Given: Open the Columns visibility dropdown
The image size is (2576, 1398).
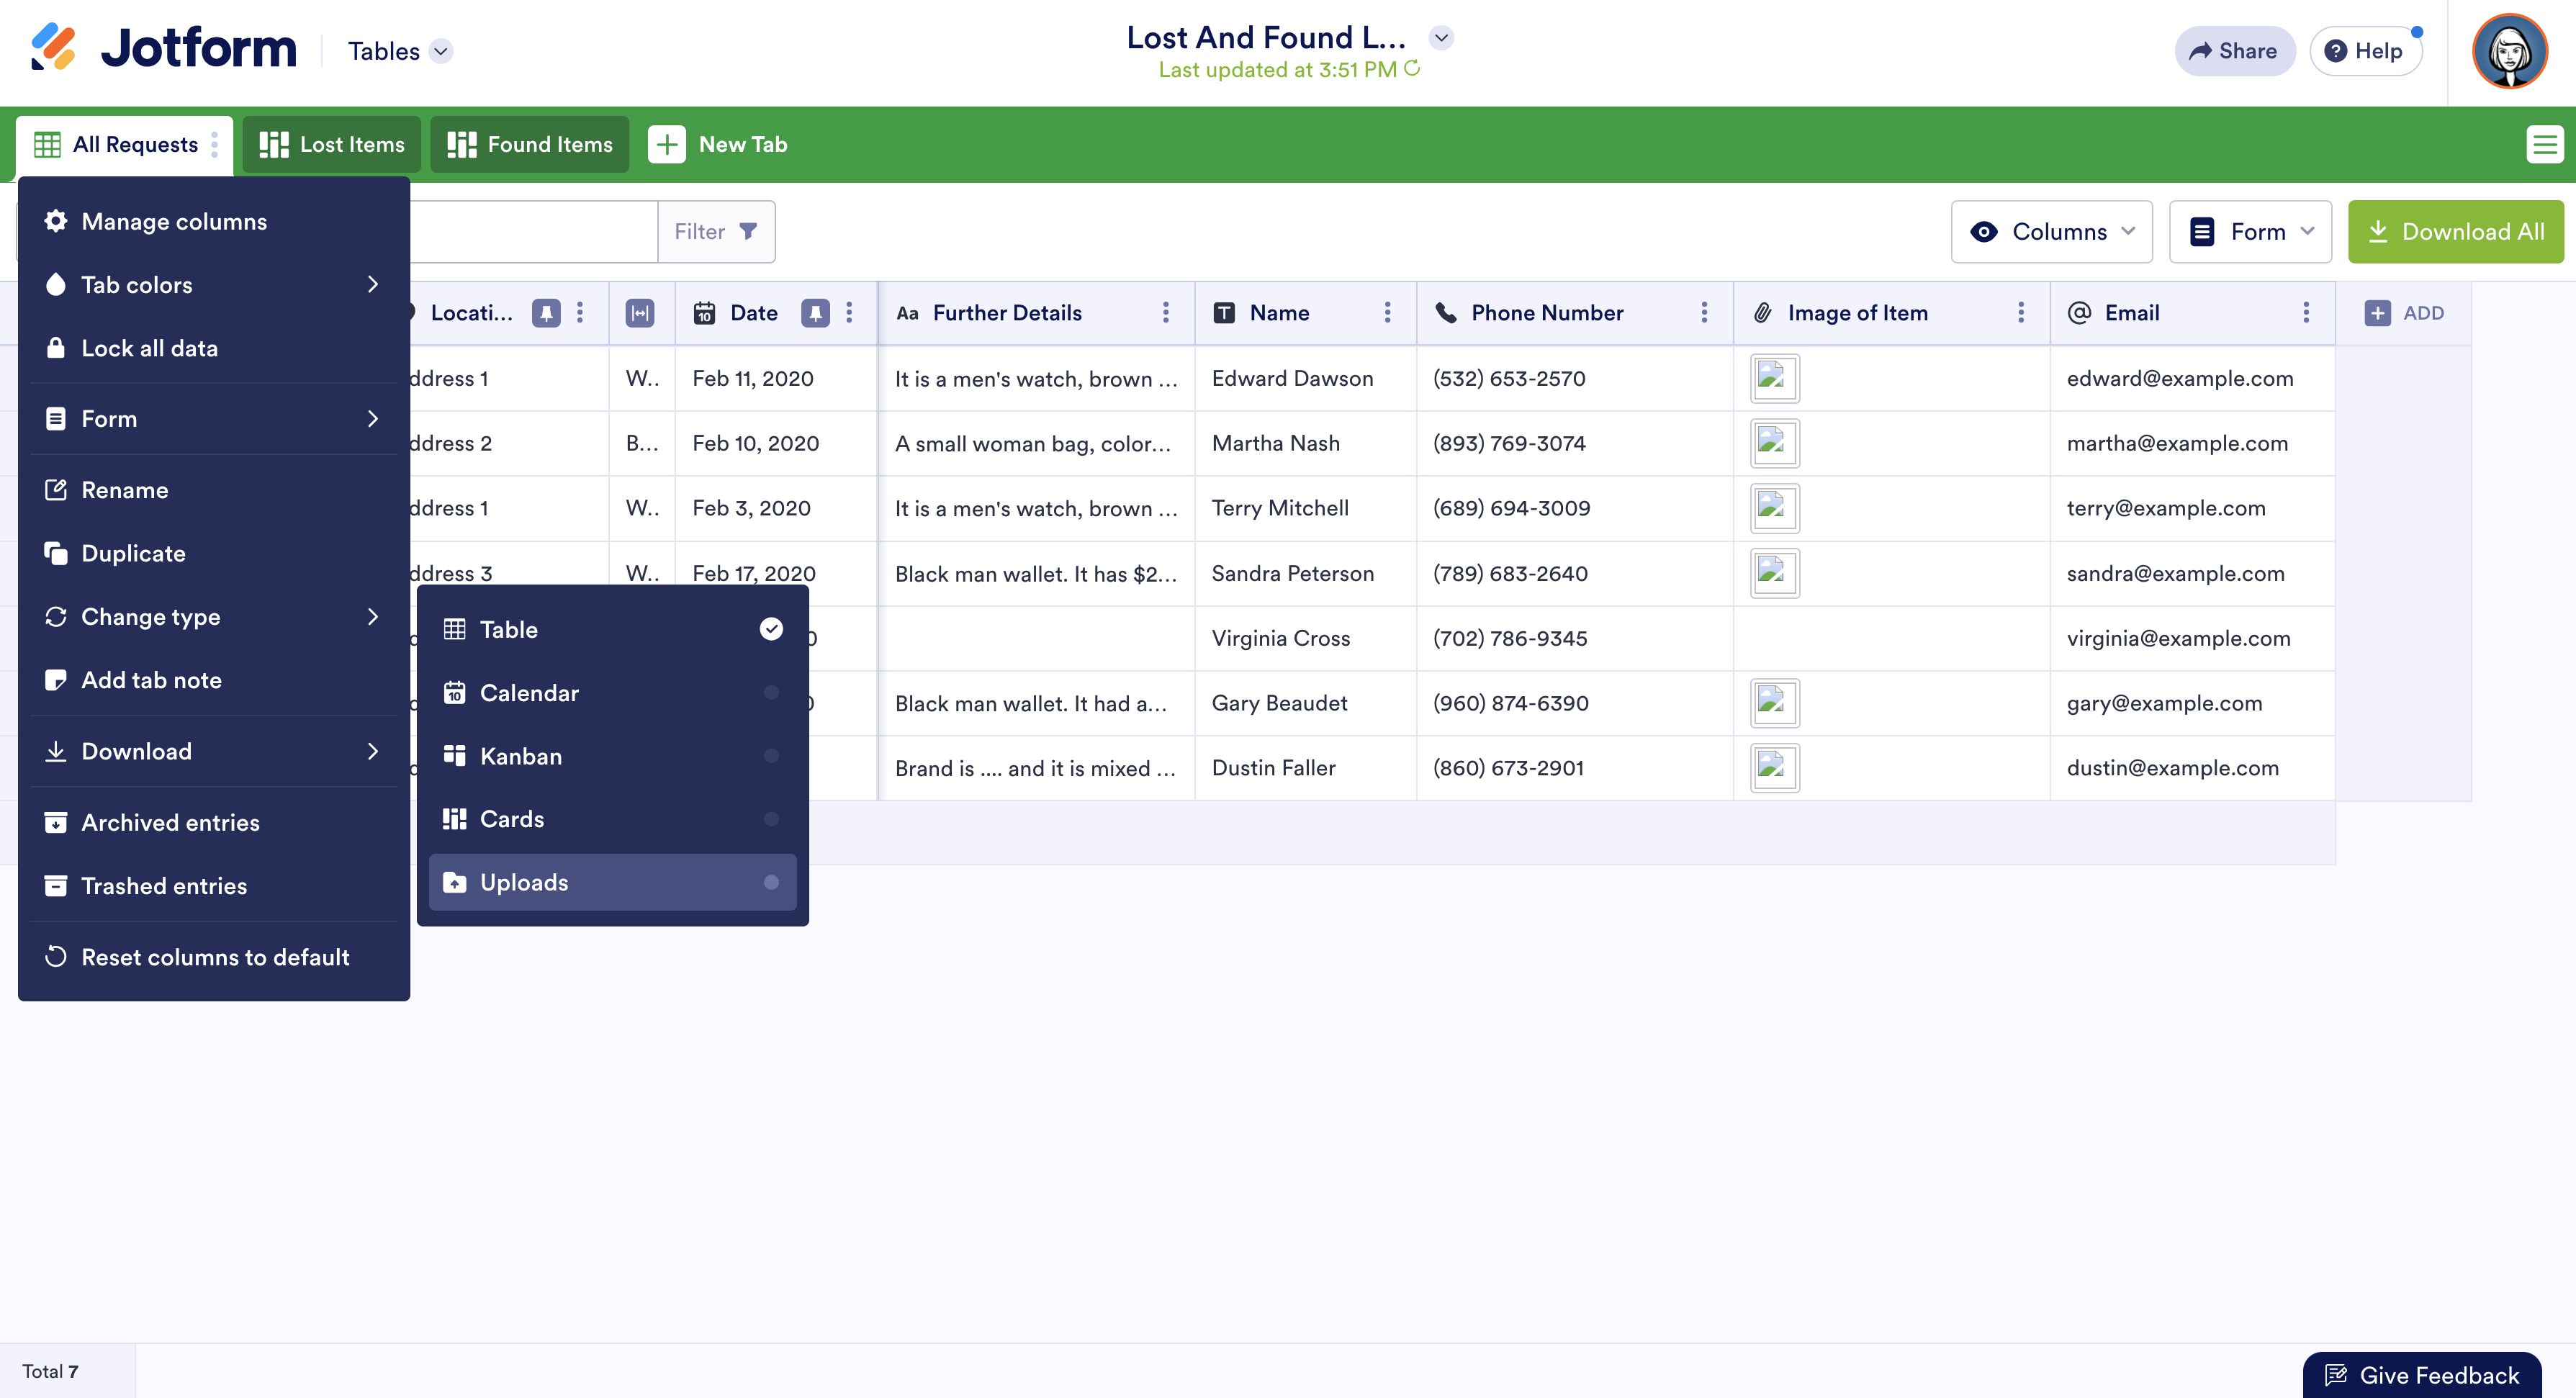Looking at the screenshot, I should (2051, 231).
